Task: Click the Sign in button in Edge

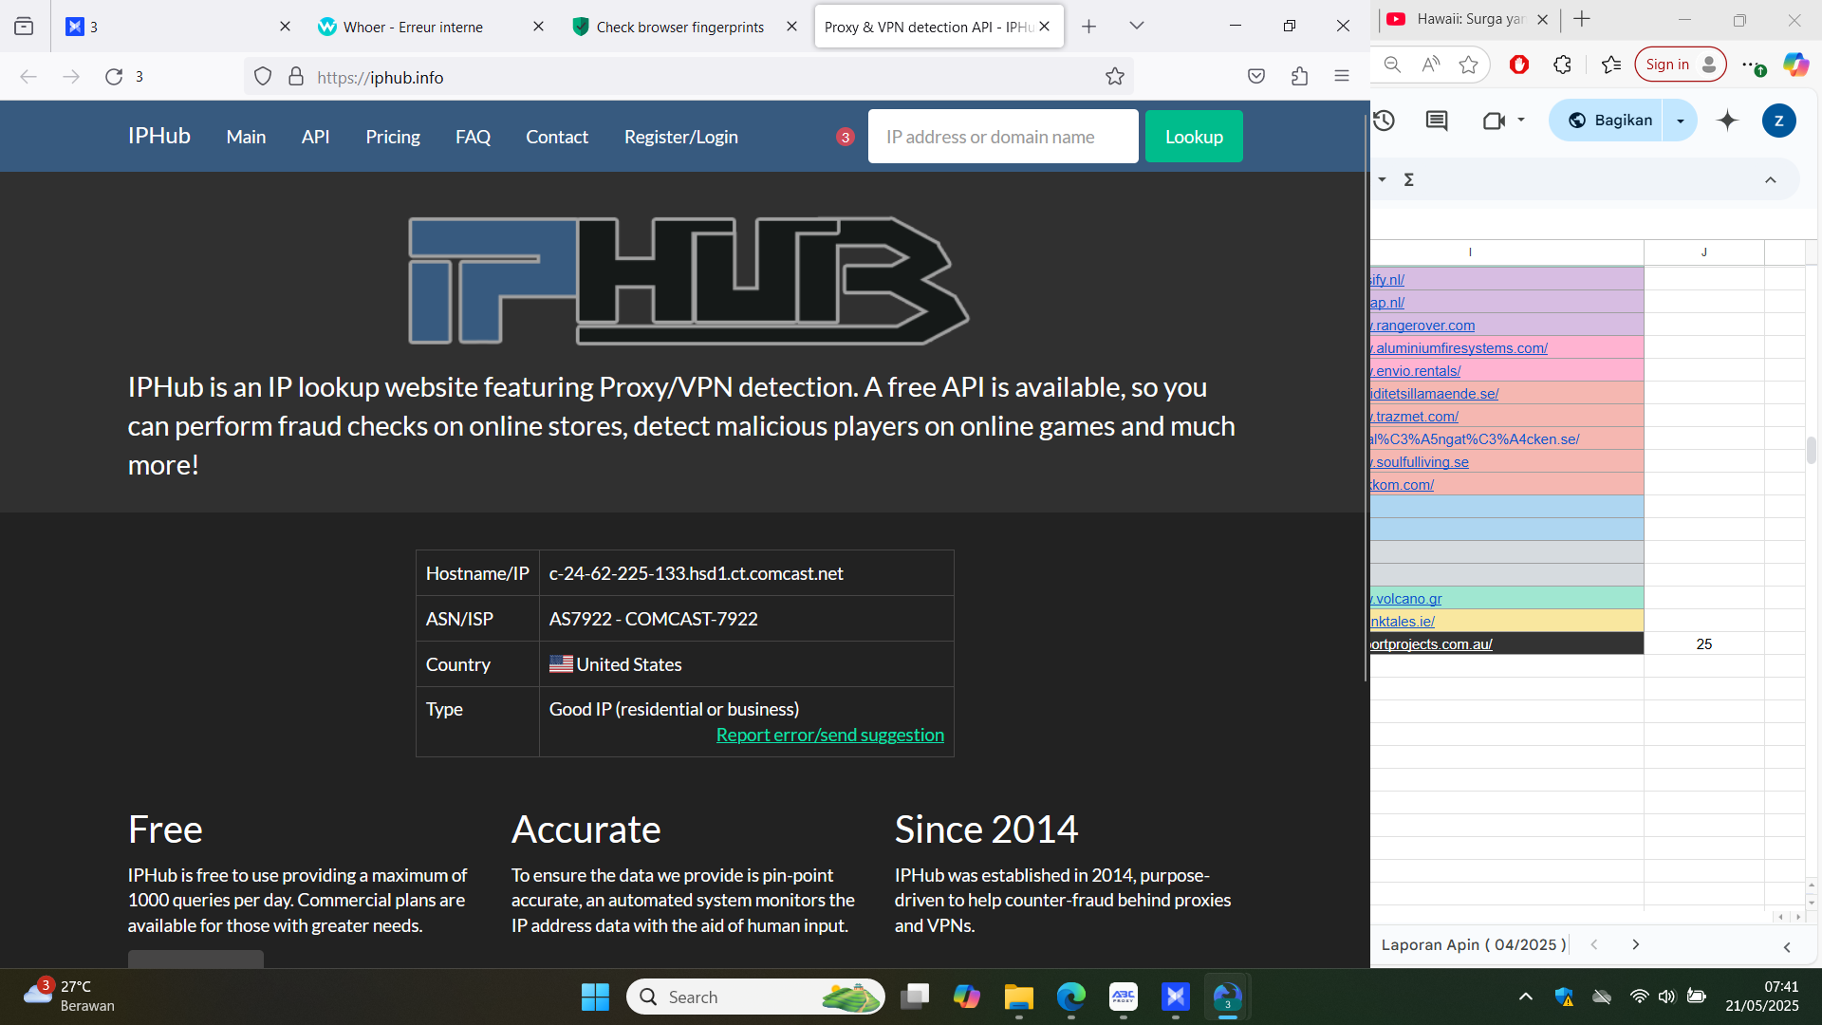Action: pyautogui.click(x=1681, y=65)
